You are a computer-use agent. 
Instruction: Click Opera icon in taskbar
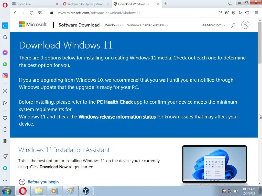[23, 191]
